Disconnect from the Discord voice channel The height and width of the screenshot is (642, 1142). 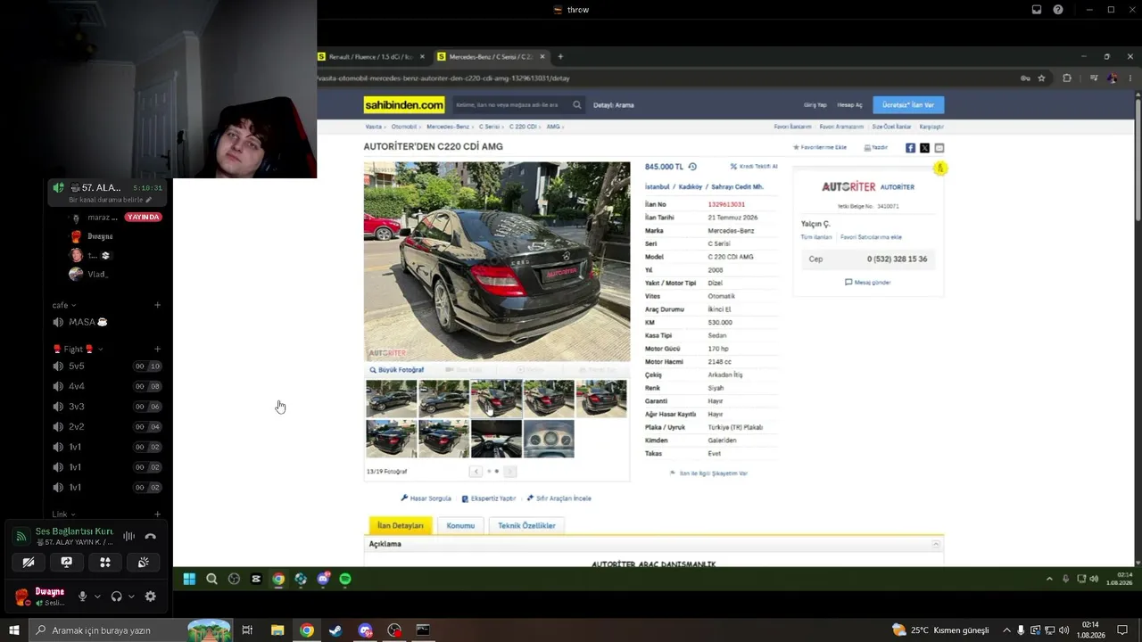tap(150, 537)
